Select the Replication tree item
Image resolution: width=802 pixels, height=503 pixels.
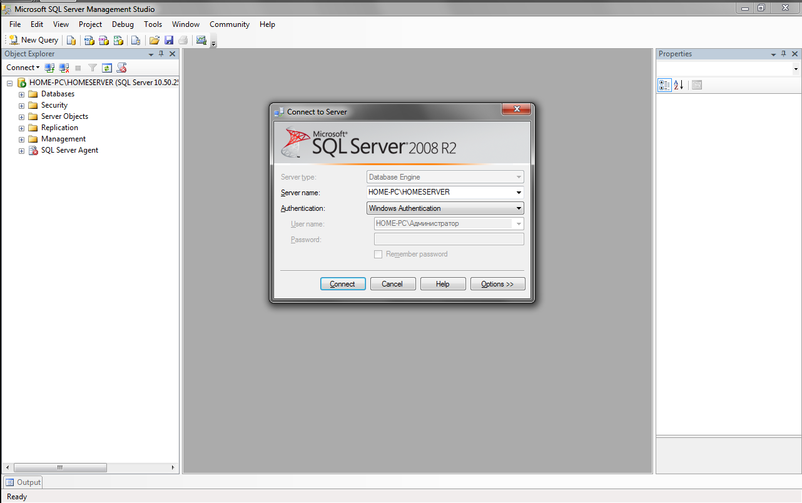coord(59,128)
